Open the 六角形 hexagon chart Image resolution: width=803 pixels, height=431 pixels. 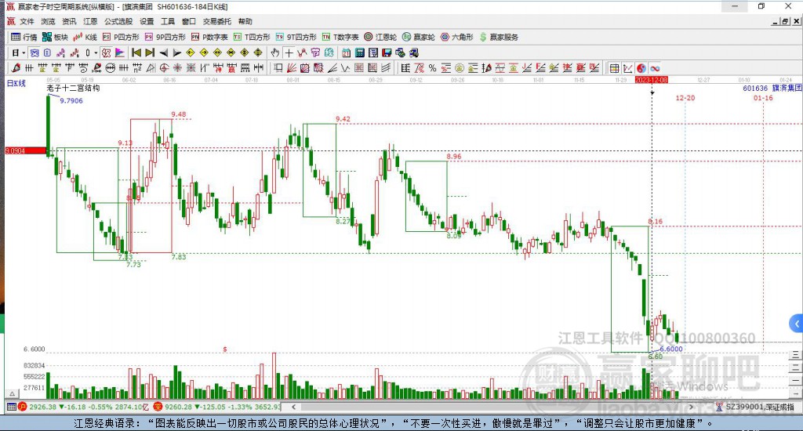(457, 37)
